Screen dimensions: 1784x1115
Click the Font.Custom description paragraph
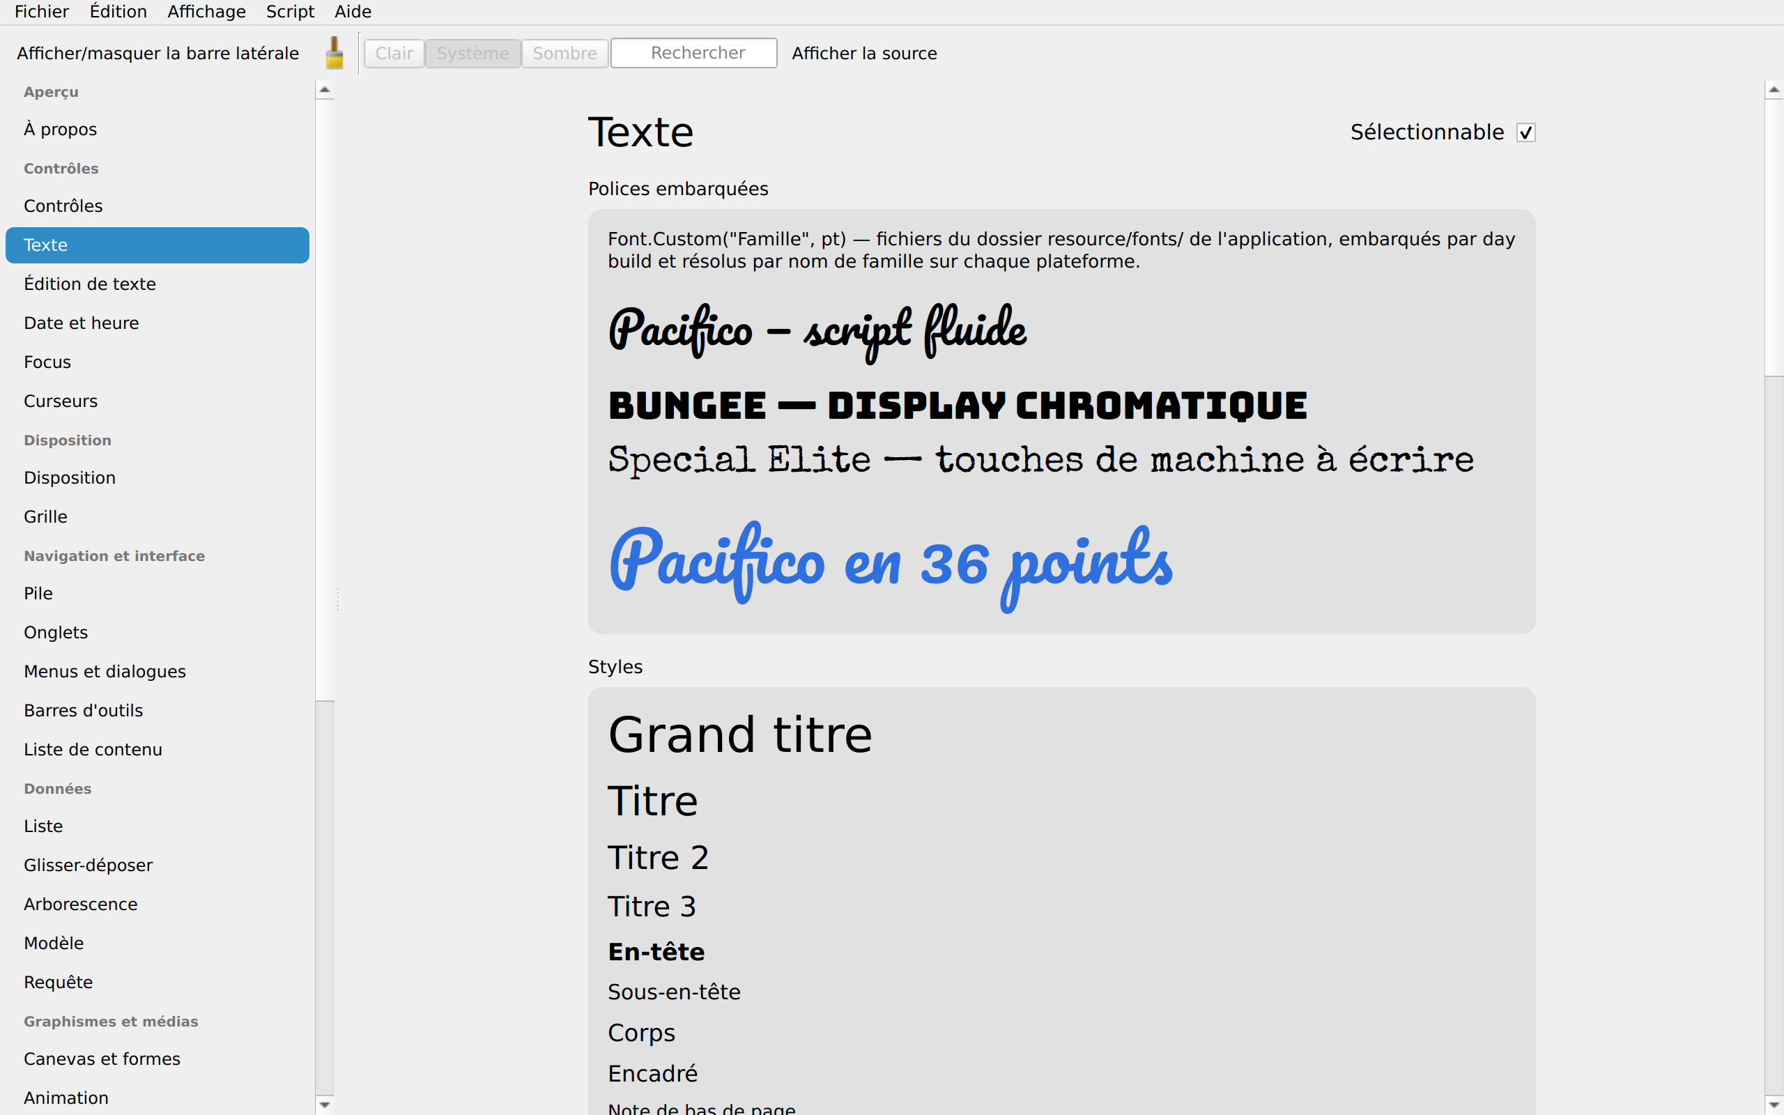coord(1061,250)
